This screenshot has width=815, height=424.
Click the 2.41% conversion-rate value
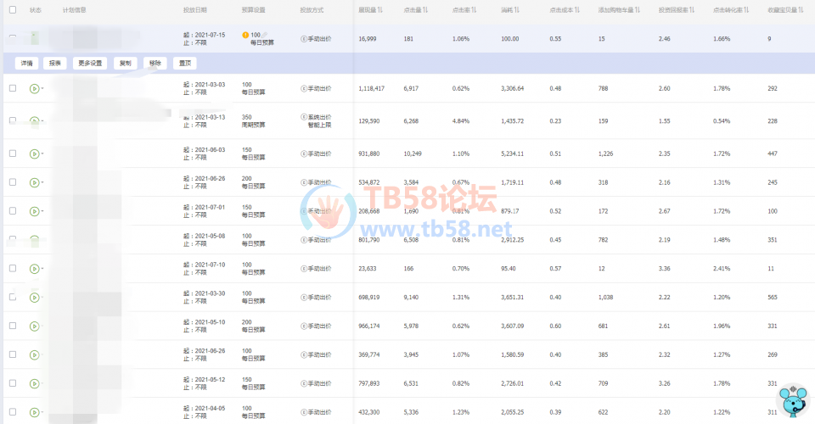coord(722,269)
